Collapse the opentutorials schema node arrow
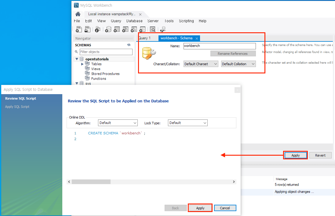The width and height of the screenshot is (335, 216). 77,59
